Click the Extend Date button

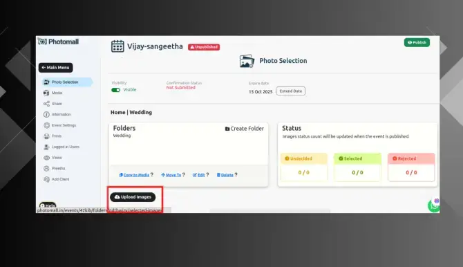pos(291,91)
